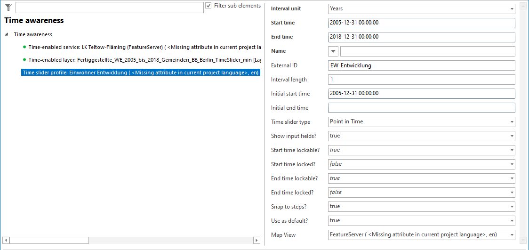Click the green dot beside Time-enabled layer
Screen dimensions: 529x250
coord(24,60)
